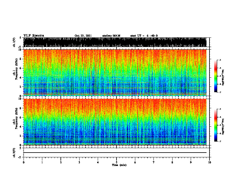Click the "-7" label on the ch.2 colorbar
The width and height of the screenshot is (236, 182).
[220, 141]
